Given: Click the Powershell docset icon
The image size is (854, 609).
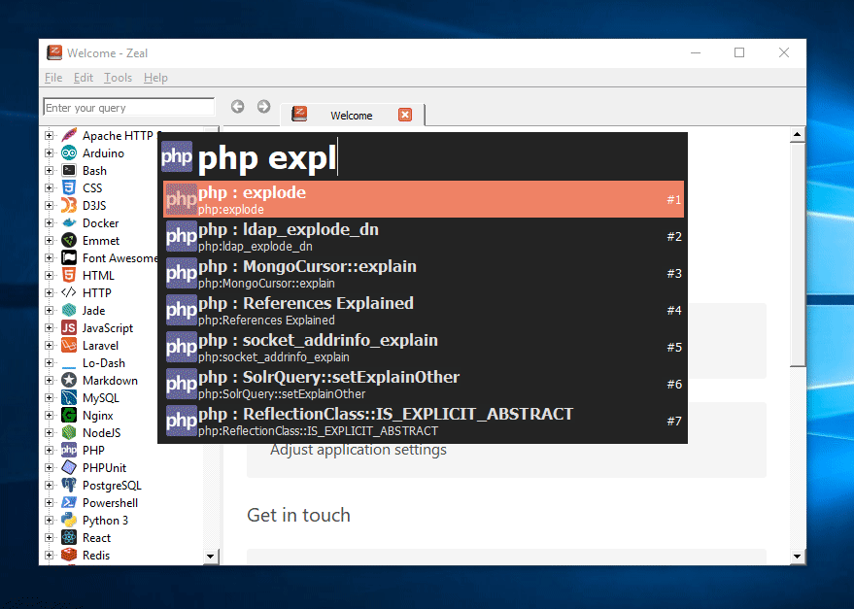Looking at the screenshot, I should pyautogui.click(x=69, y=502).
